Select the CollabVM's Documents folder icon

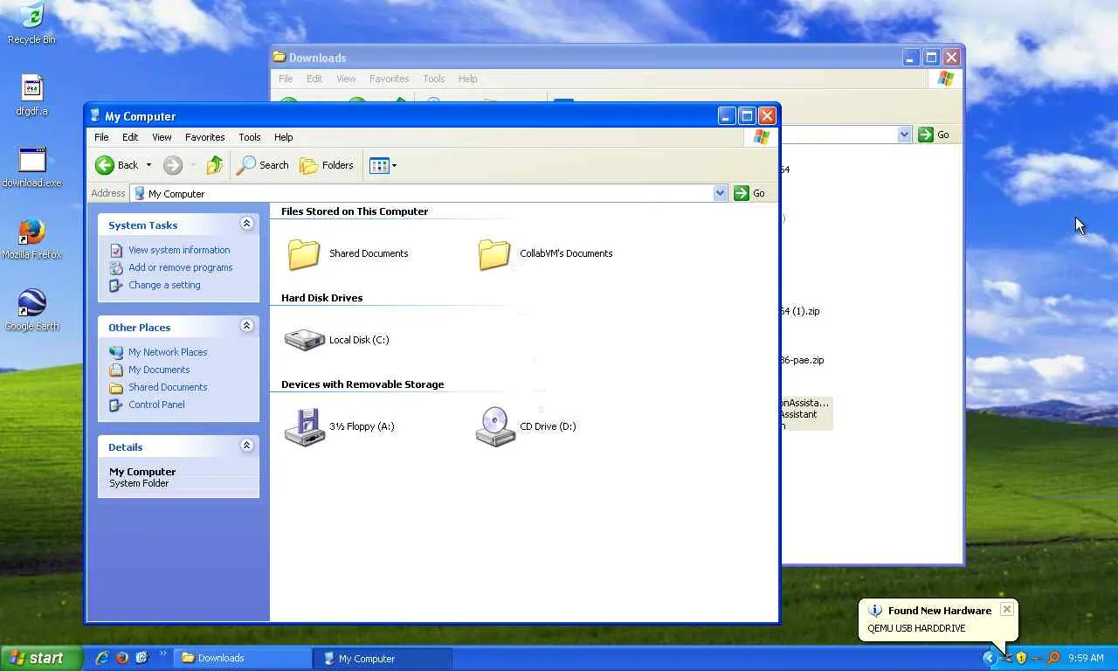tap(494, 253)
